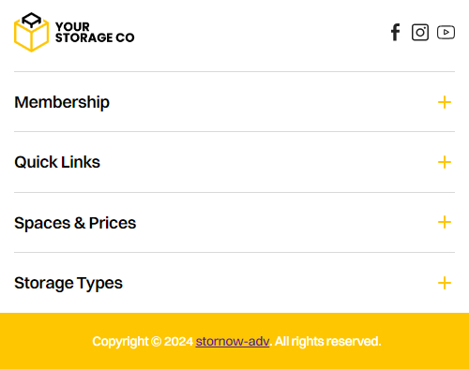Expand the Spaces & Prices section heading

click(75, 223)
